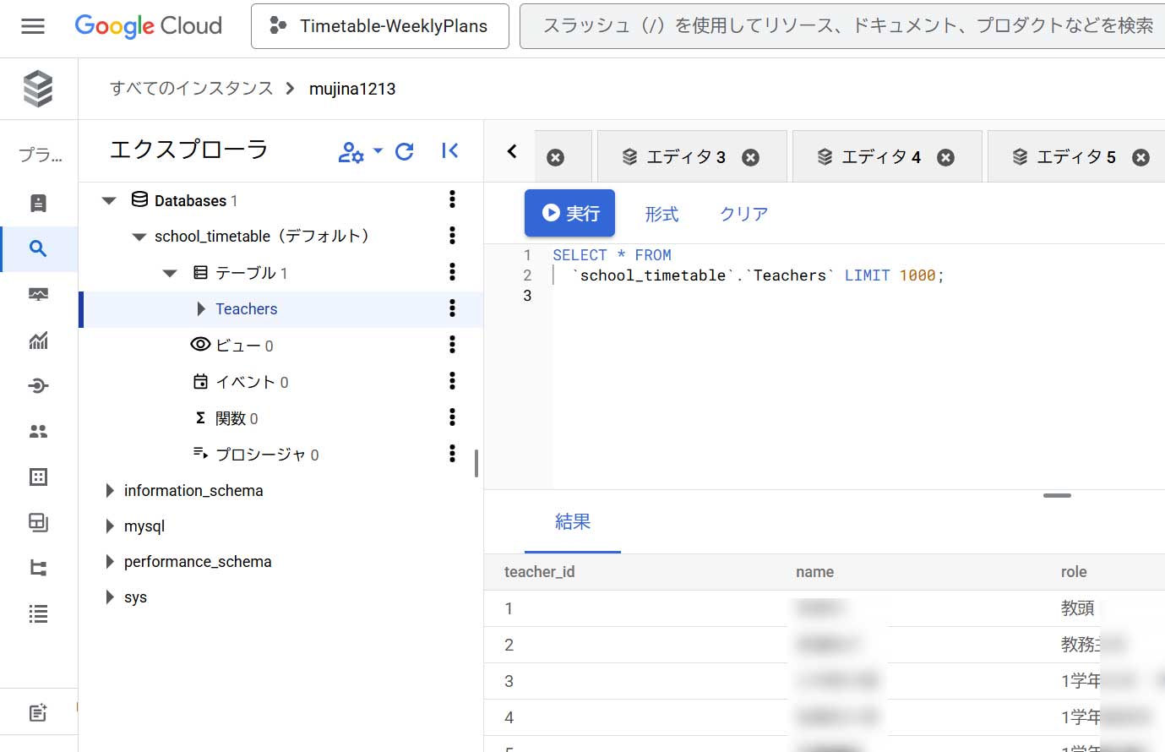The height and width of the screenshot is (752, 1165).
Task: Switch to the エディタ 5 tab
Action: point(1075,157)
